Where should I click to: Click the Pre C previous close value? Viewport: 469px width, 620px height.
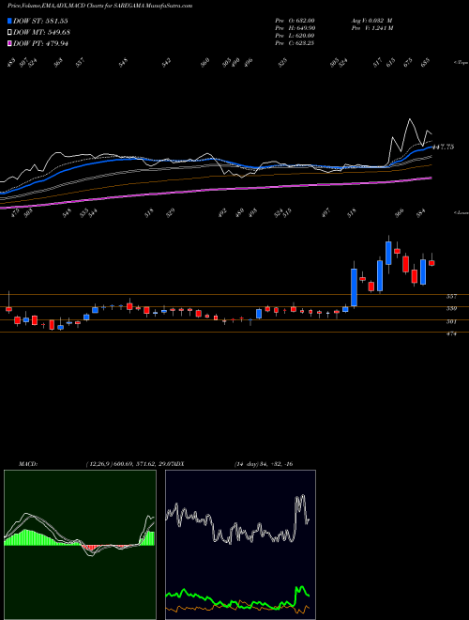point(306,43)
